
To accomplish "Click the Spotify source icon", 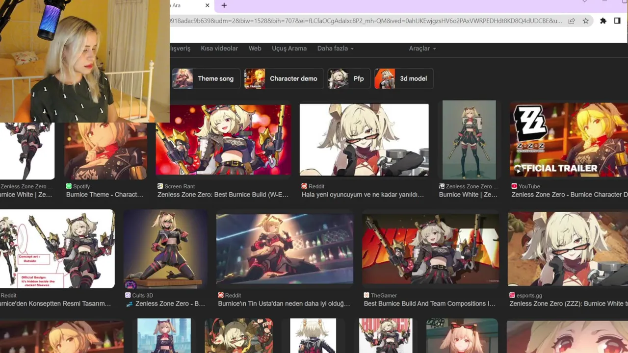I will click(69, 186).
